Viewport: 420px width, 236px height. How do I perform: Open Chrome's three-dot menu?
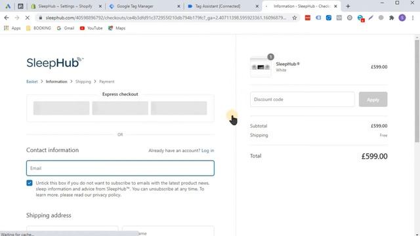[x=413, y=18]
